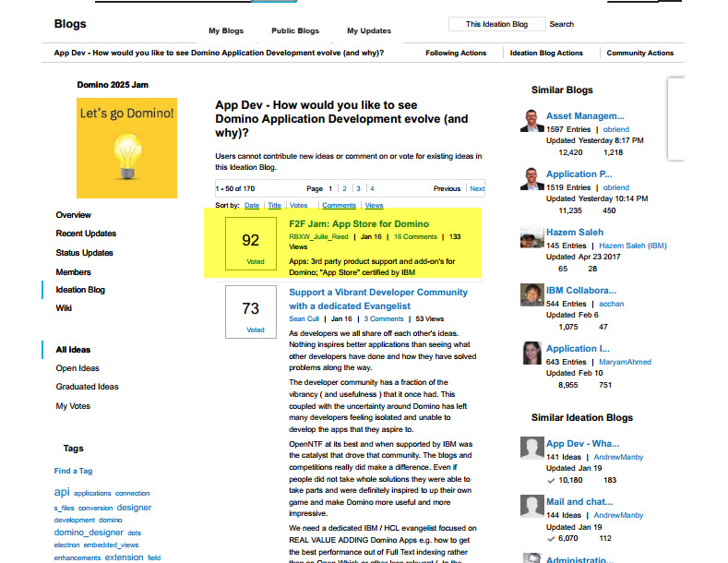This screenshot has height=563, width=728.
Task: Open the Following Actions menu
Action: (456, 53)
